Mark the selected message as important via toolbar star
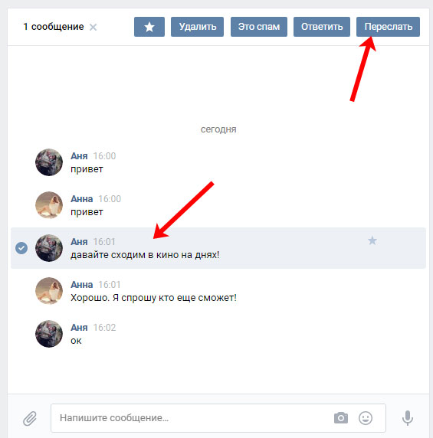Viewport: 433px width, 438px height. click(149, 27)
